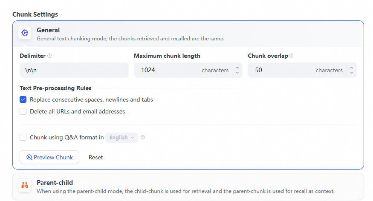
Task: Click the Preview Chunk magnifier icon
Action: coord(29,157)
